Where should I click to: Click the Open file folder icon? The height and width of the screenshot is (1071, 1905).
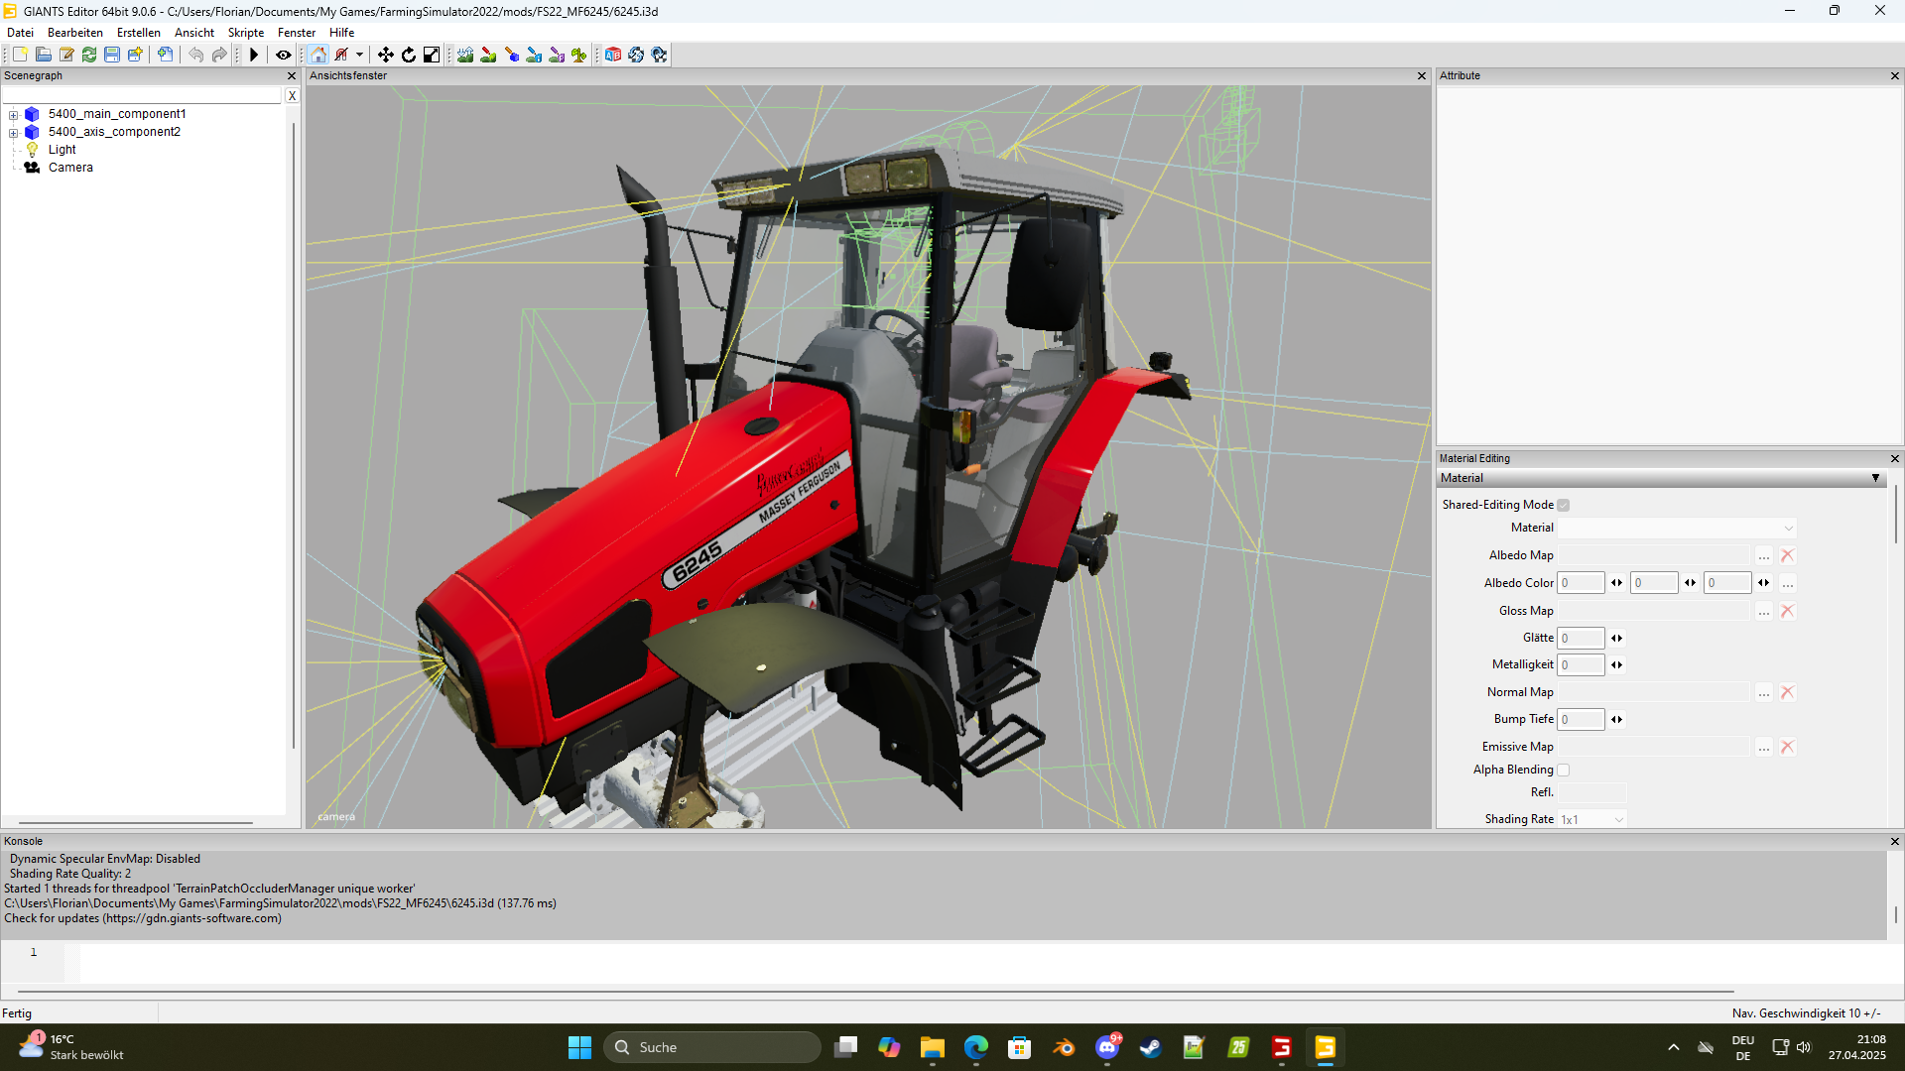click(44, 55)
